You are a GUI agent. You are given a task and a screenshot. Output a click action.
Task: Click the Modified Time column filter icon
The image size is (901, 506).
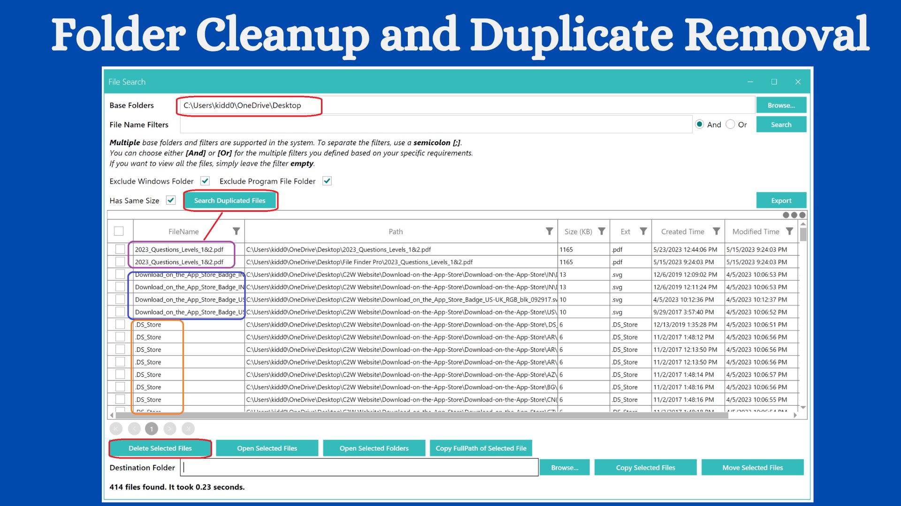pyautogui.click(x=789, y=231)
